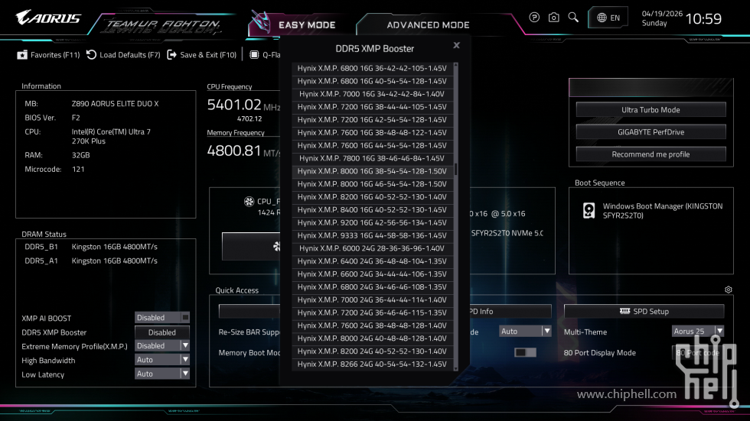Open the Quick Access settings gear icon

click(728, 290)
